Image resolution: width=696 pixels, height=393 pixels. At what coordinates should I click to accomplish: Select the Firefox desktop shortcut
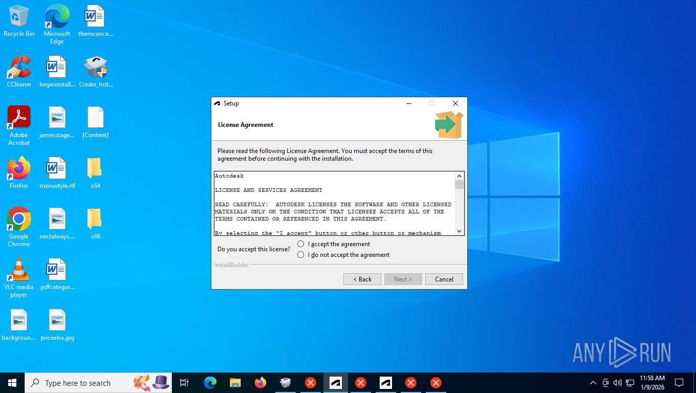pyautogui.click(x=19, y=173)
